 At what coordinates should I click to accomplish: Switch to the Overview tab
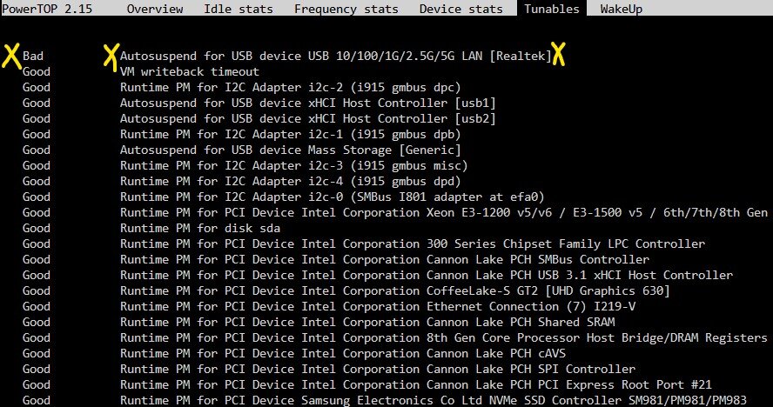pyautogui.click(x=155, y=9)
